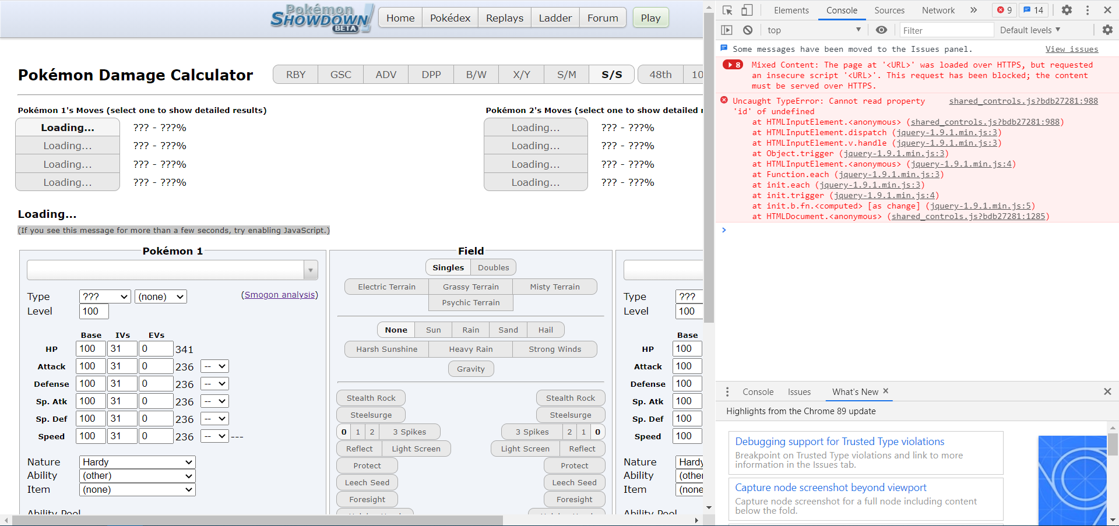Activate the inspect element picker icon
Viewport: 1119px width, 526px height.
tap(727, 10)
